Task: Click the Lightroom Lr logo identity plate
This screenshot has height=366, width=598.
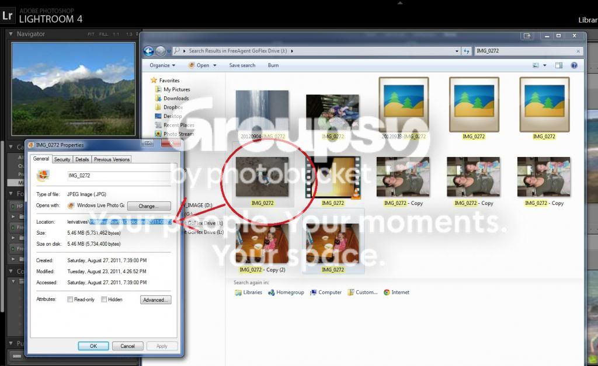Action: (7, 16)
